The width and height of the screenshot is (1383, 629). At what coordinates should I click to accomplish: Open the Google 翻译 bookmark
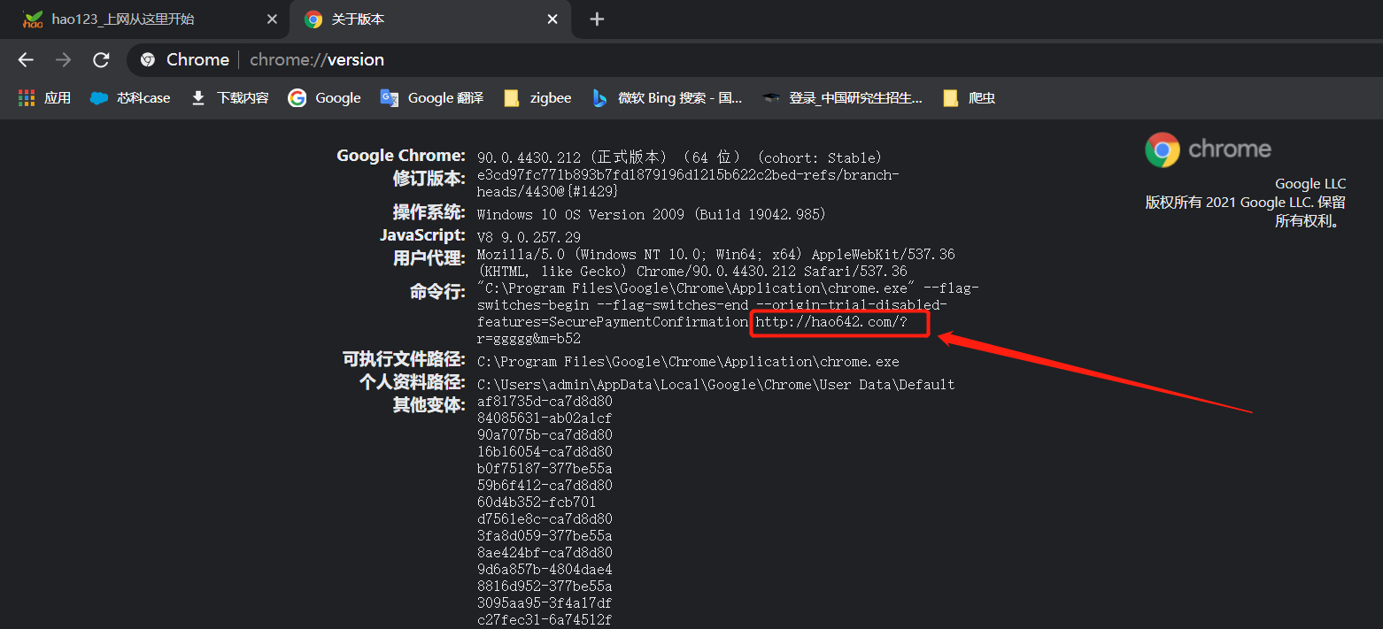tap(432, 97)
